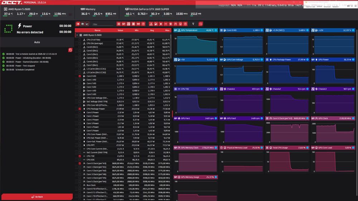Switch to split table-and-graph view

(78, 24)
